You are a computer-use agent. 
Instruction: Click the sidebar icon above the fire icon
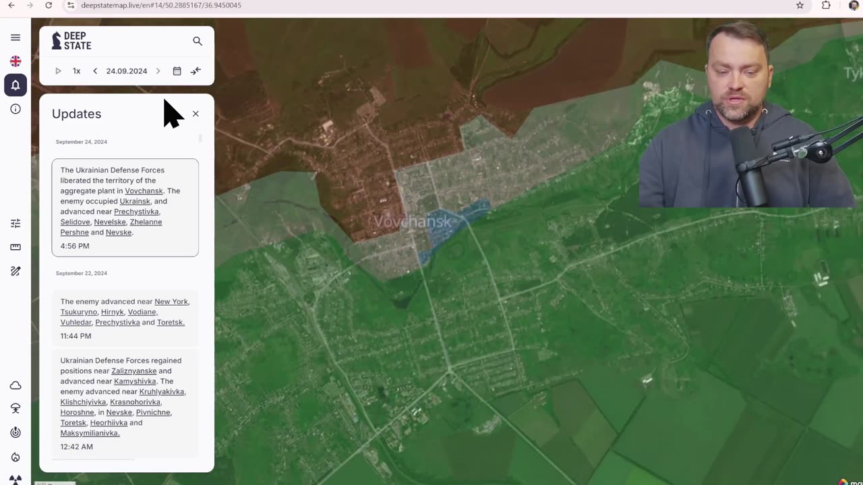(16, 432)
